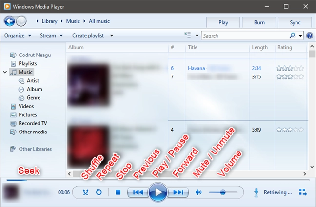Skip to the previous track
Image resolution: width=316 pixels, height=207 pixels.
point(138,192)
